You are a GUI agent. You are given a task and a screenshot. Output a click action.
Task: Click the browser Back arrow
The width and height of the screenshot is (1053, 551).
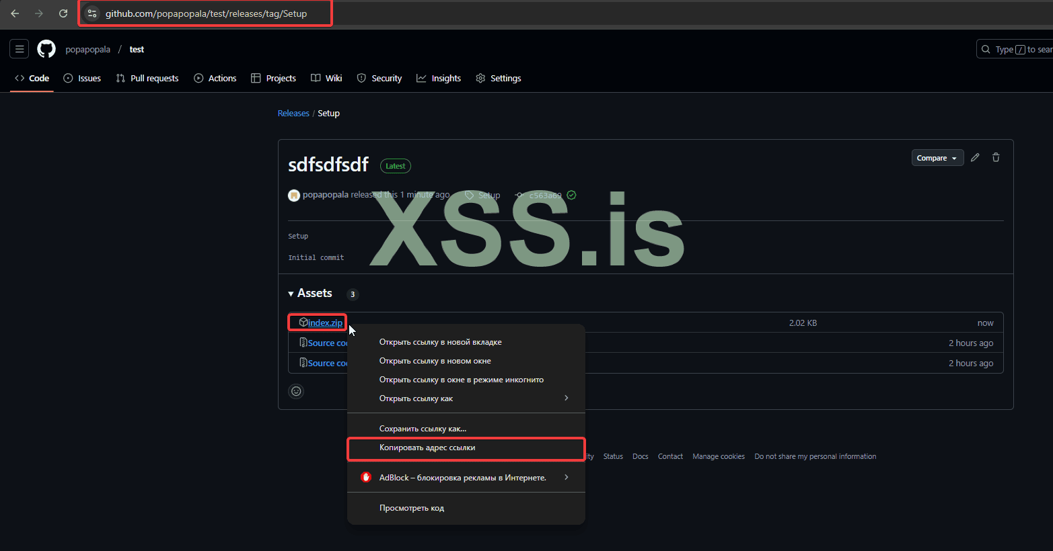click(15, 13)
